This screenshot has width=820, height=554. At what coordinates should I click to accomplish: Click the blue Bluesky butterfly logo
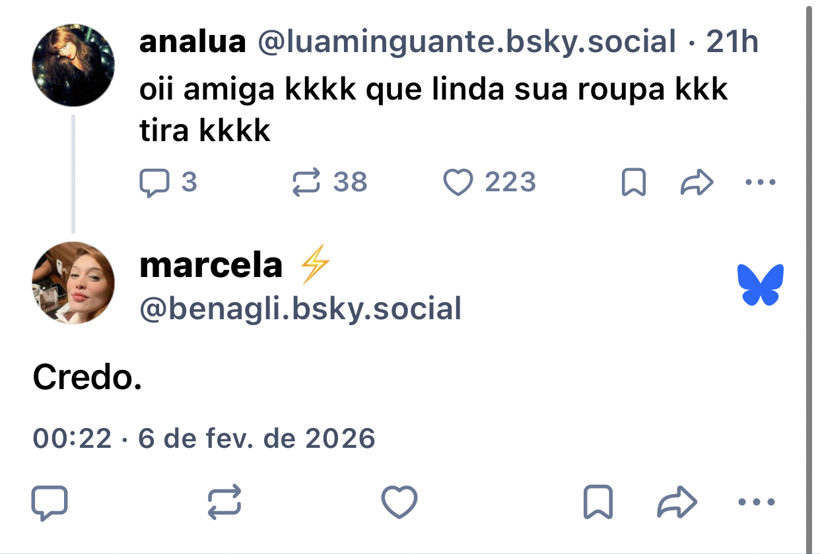pos(761,285)
